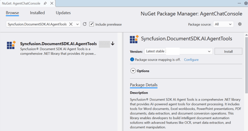This screenshot has width=248, height=131.
Task: Select the Package Details tab
Action: tap(144, 85)
